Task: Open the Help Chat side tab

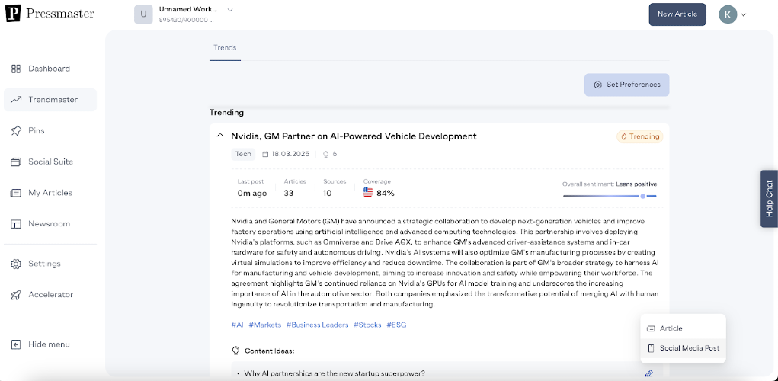Action: tap(769, 198)
